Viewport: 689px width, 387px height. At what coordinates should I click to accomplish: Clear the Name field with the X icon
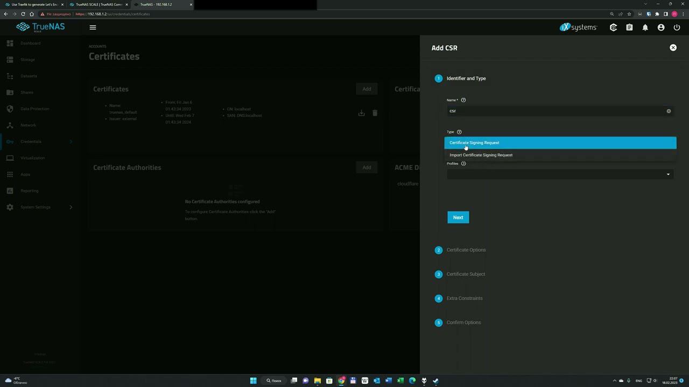click(x=669, y=111)
